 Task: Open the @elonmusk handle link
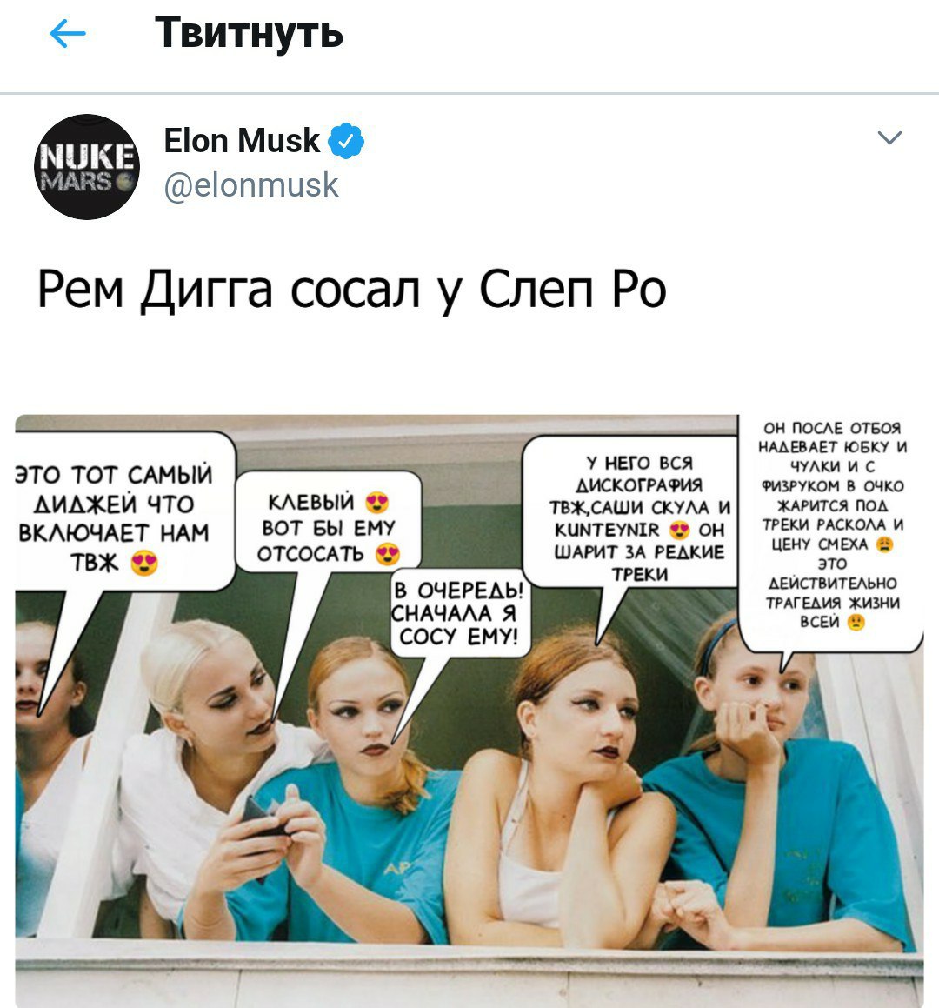coord(251,186)
